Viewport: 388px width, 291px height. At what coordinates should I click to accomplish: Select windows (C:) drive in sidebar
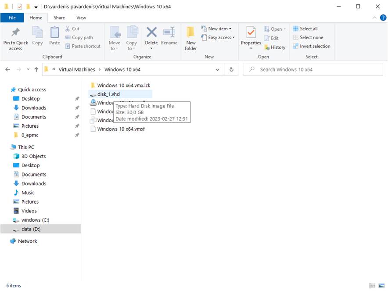35,220
